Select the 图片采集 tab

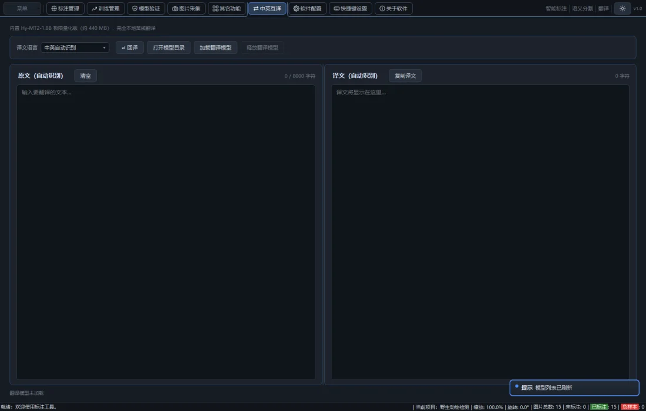coord(187,9)
